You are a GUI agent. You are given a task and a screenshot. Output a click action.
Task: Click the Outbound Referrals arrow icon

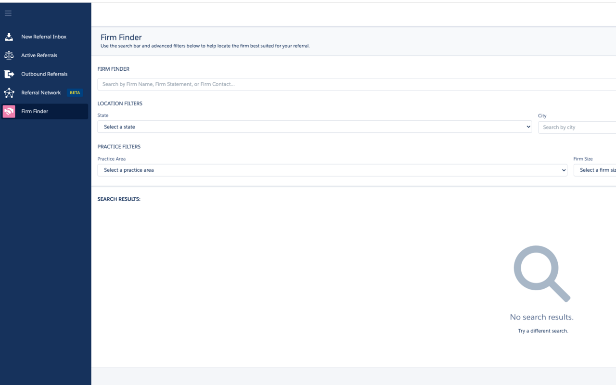[x=9, y=74]
